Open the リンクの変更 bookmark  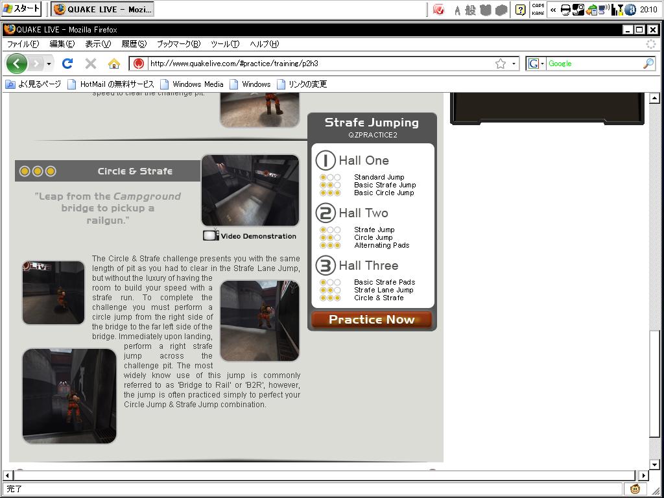click(x=302, y=84)
